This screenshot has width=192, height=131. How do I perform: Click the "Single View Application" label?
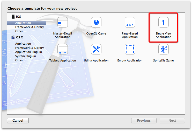tap(164, 35)
